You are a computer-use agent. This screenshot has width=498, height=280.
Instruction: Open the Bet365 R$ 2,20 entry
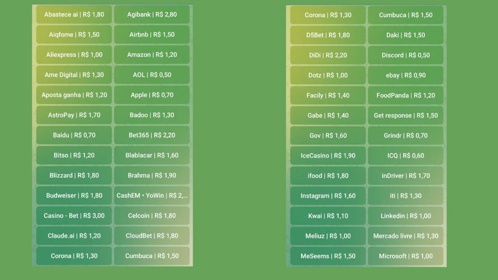(x=152, y=135)
